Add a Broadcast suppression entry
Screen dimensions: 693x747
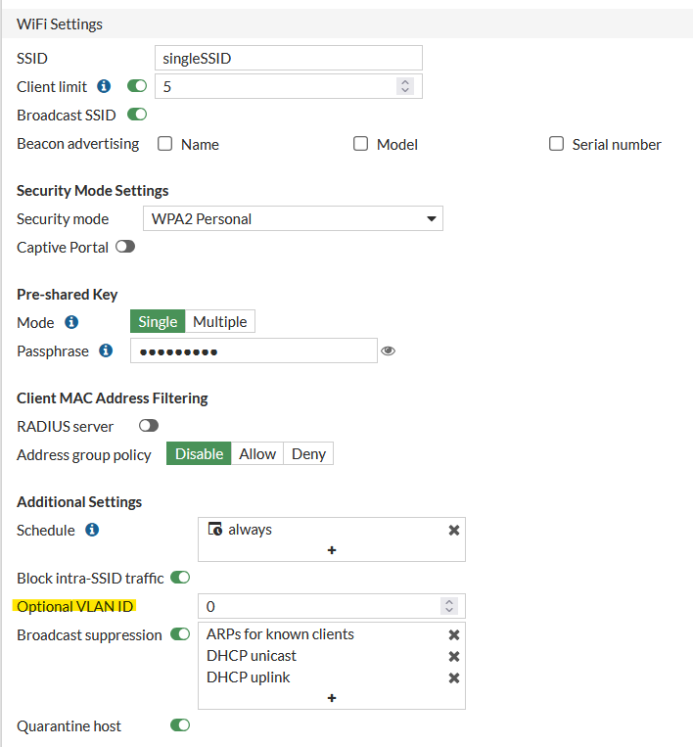(x=332, y=698)
